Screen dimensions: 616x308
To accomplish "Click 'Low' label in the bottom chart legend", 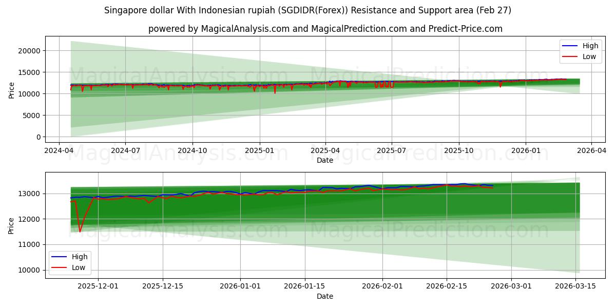I will [x=78, y=267].
